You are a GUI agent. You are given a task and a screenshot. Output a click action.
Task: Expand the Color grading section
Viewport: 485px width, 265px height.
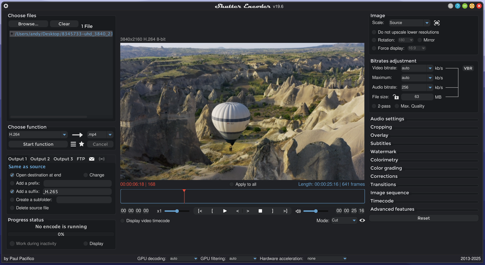(x=386, y=168)
